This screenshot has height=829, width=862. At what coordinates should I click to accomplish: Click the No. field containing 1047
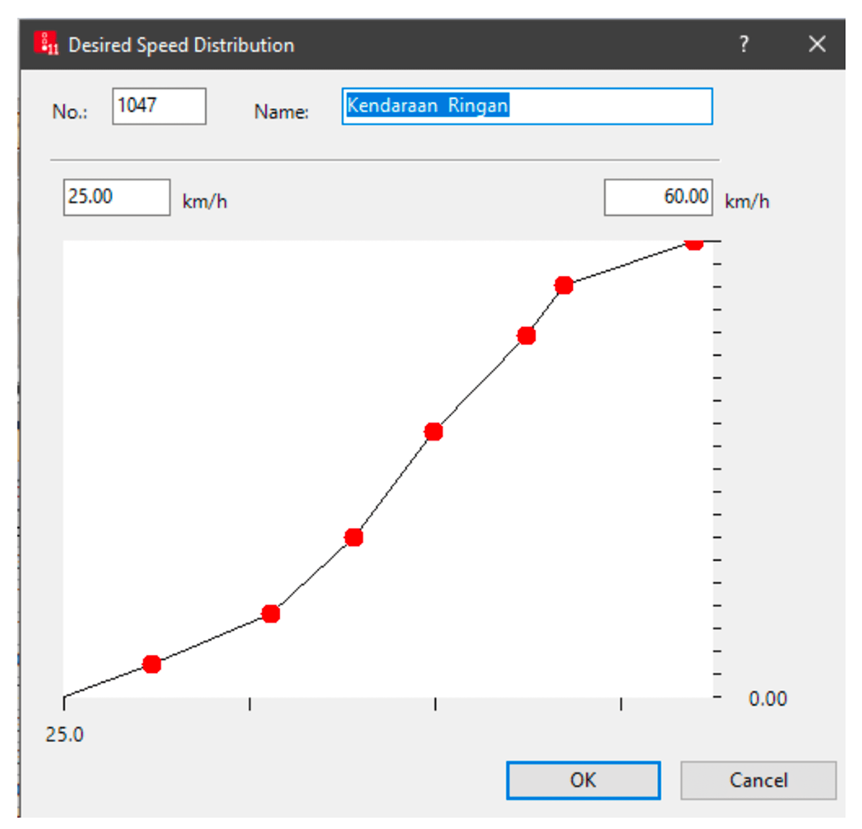159,106
